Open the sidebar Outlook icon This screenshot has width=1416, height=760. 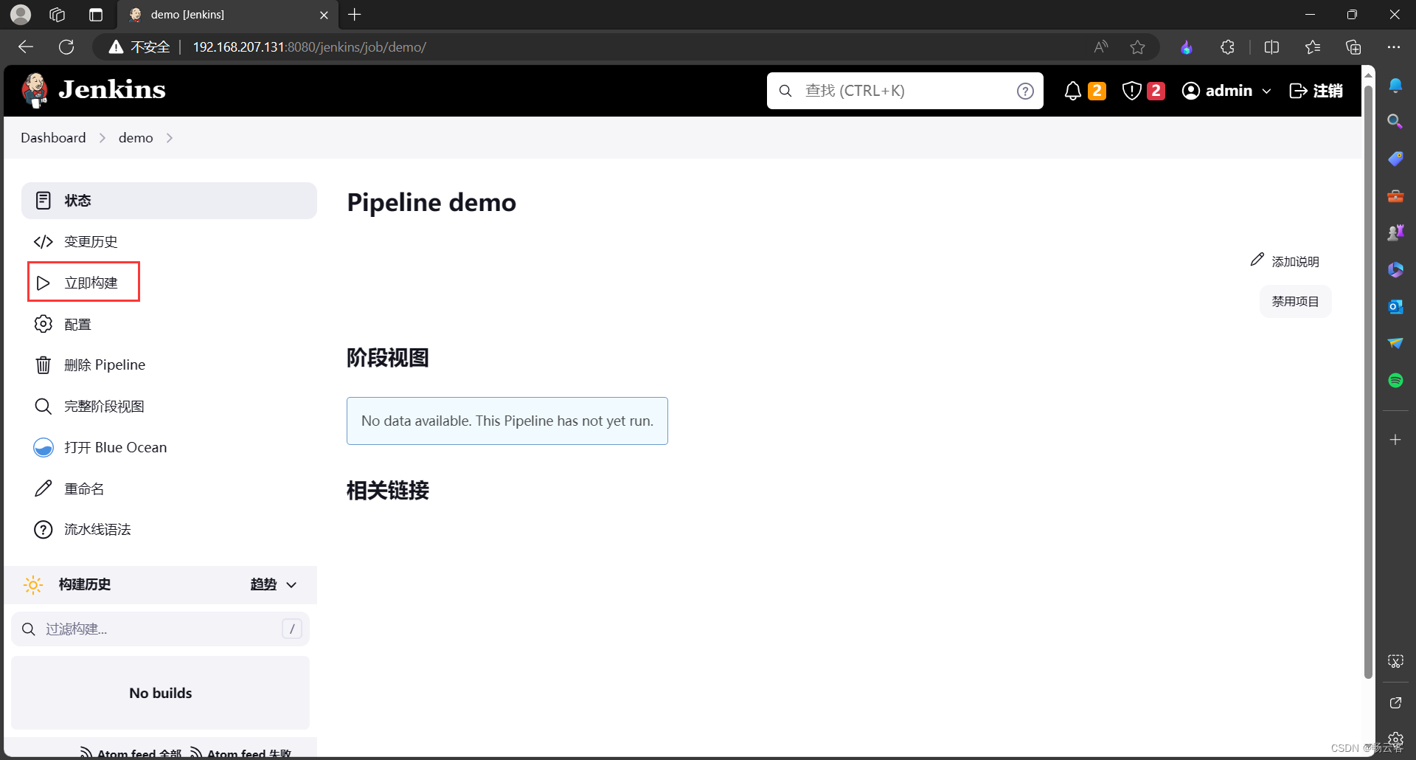(x=1395, y=307)
